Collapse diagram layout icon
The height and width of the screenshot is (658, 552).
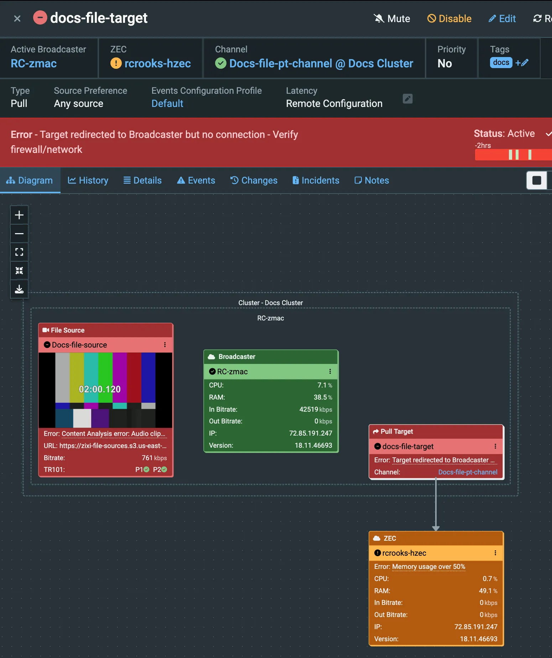(x=19, y=271)
